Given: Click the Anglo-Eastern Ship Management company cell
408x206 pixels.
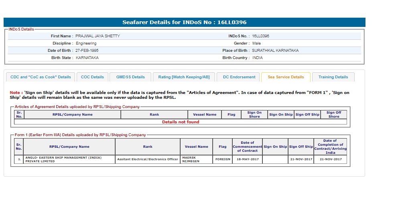Looking at the screenshot, I should pyautogui.click(x=69, y=159).
